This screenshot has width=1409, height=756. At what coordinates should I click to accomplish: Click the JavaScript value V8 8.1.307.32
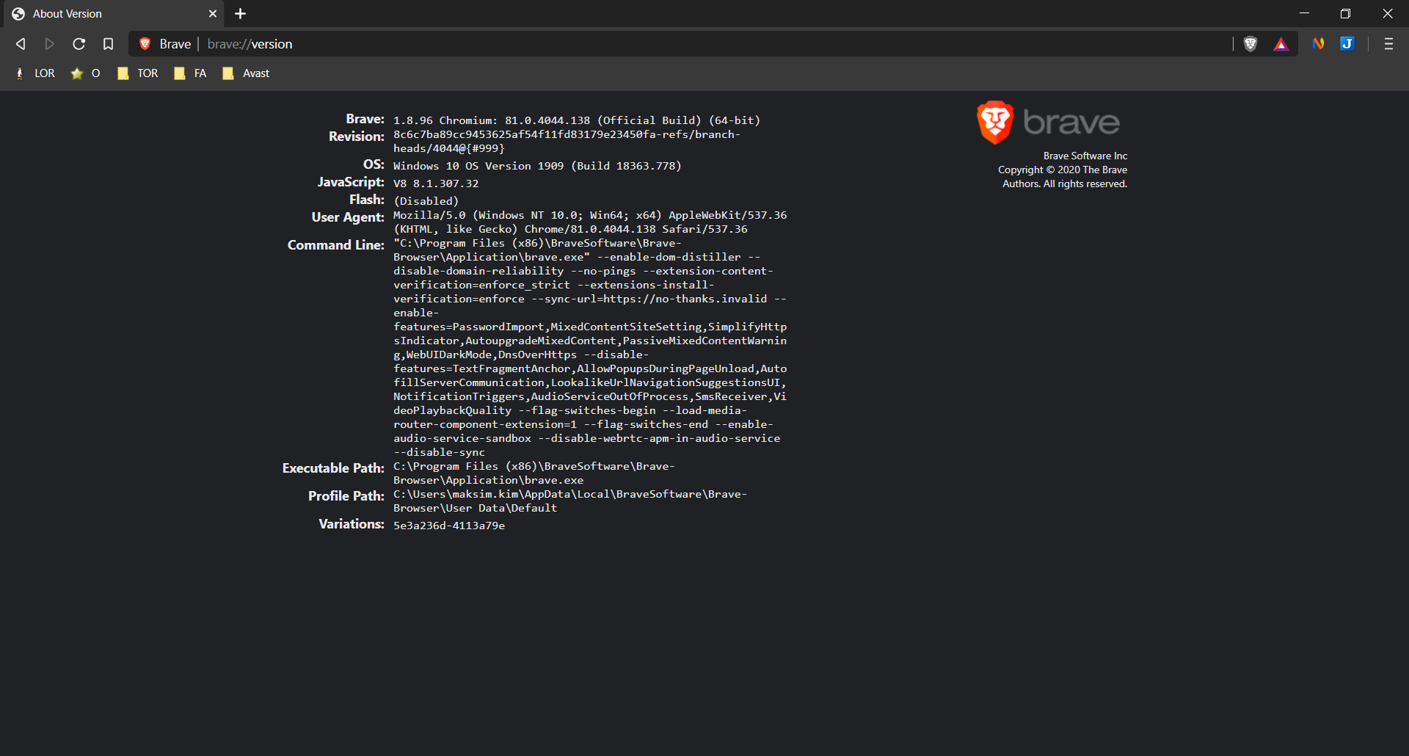[x=436, y=183]
